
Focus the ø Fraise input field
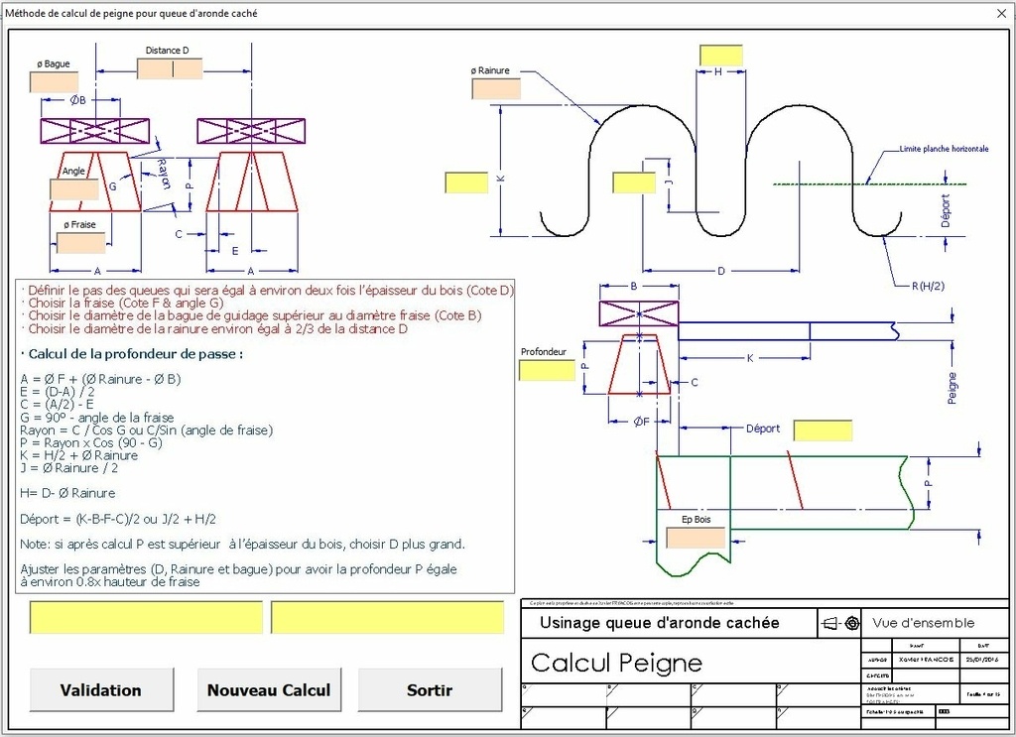coord(80,242)
